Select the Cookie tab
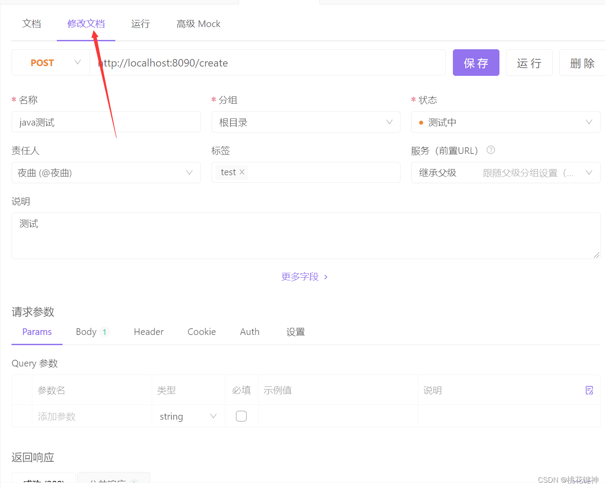 [x=202, y=332]
